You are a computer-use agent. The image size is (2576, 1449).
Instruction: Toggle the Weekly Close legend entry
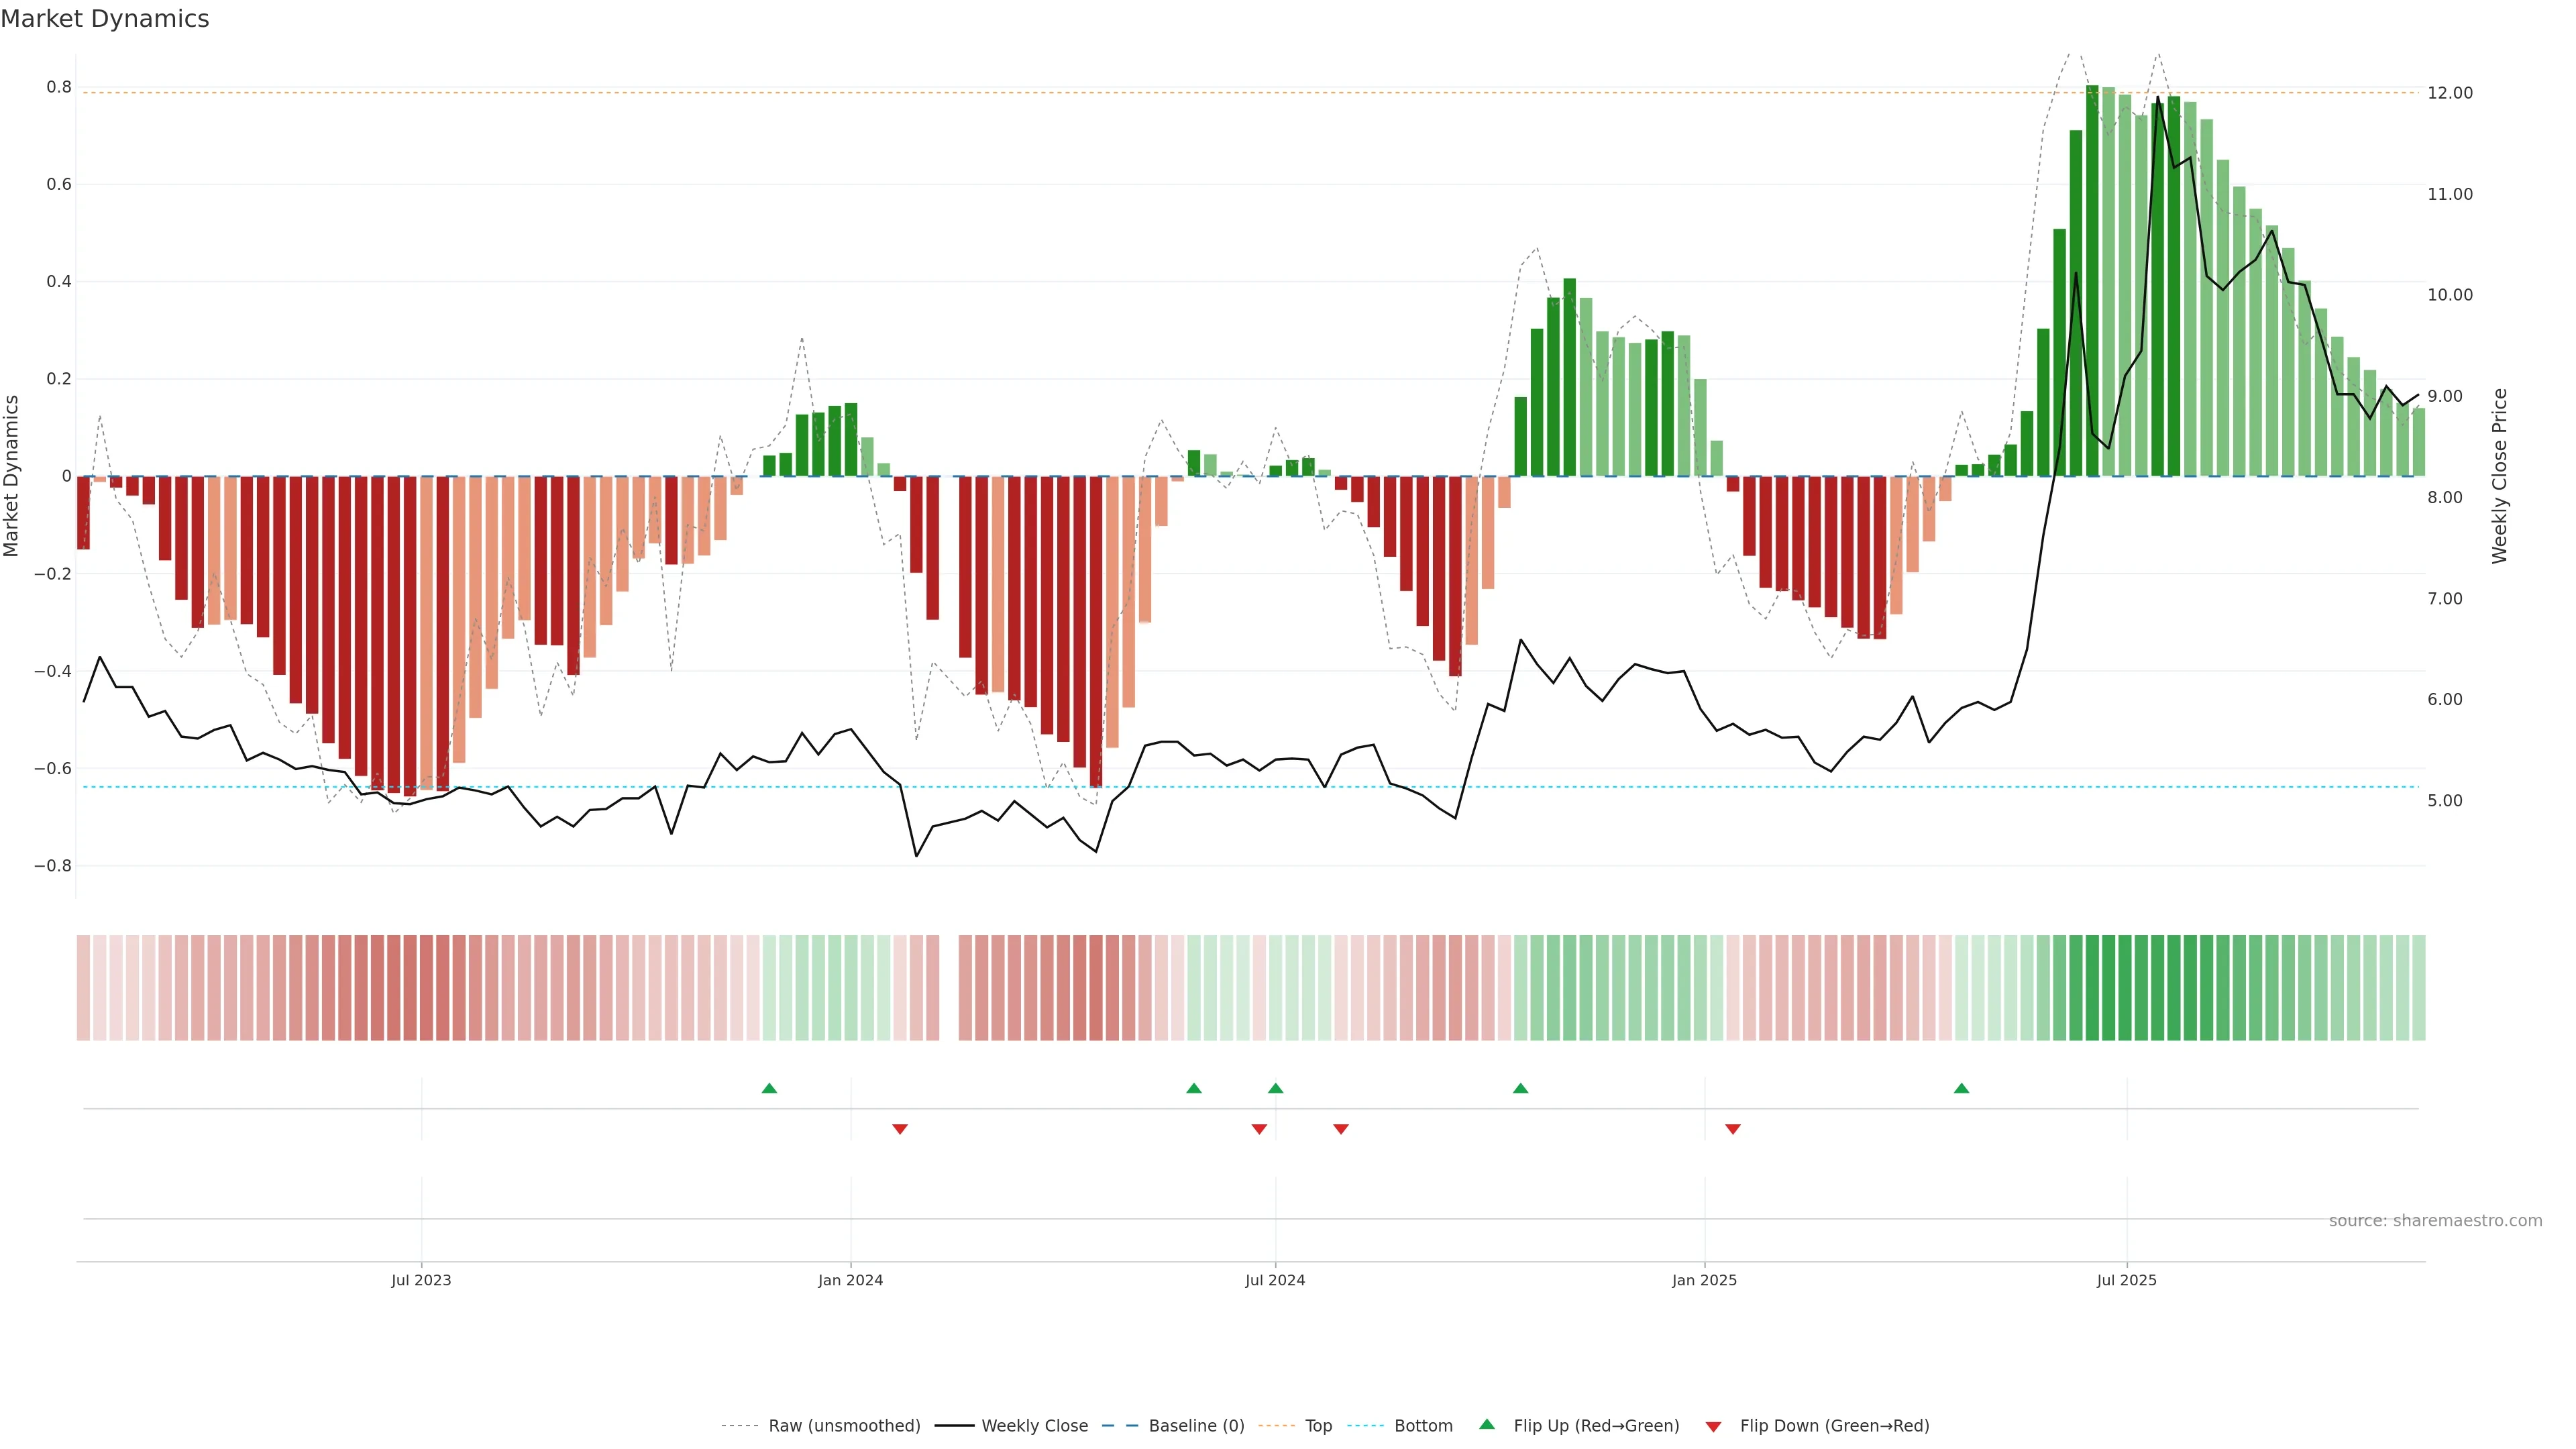pyautogui.click(x=1034, y=1426)
